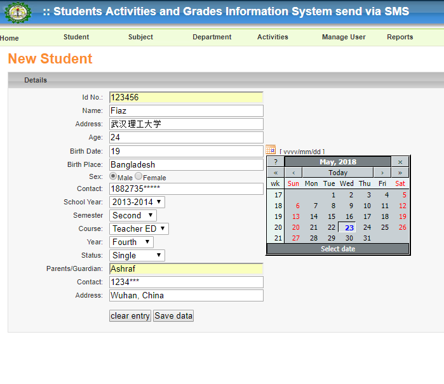Click the Mon column header in calendar
This screenshot has height=384, width=444.
(x=311, y=183)
